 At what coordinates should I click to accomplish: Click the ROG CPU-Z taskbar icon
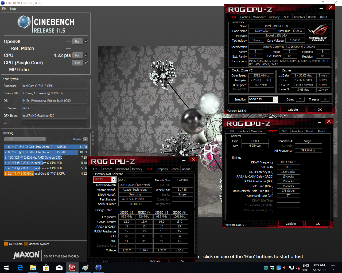click(x=72, y=268)
